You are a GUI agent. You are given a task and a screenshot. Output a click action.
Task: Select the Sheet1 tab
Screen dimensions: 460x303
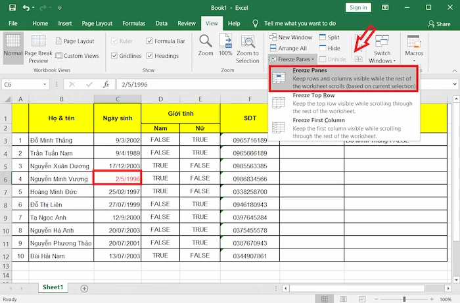tap(53, 287)
